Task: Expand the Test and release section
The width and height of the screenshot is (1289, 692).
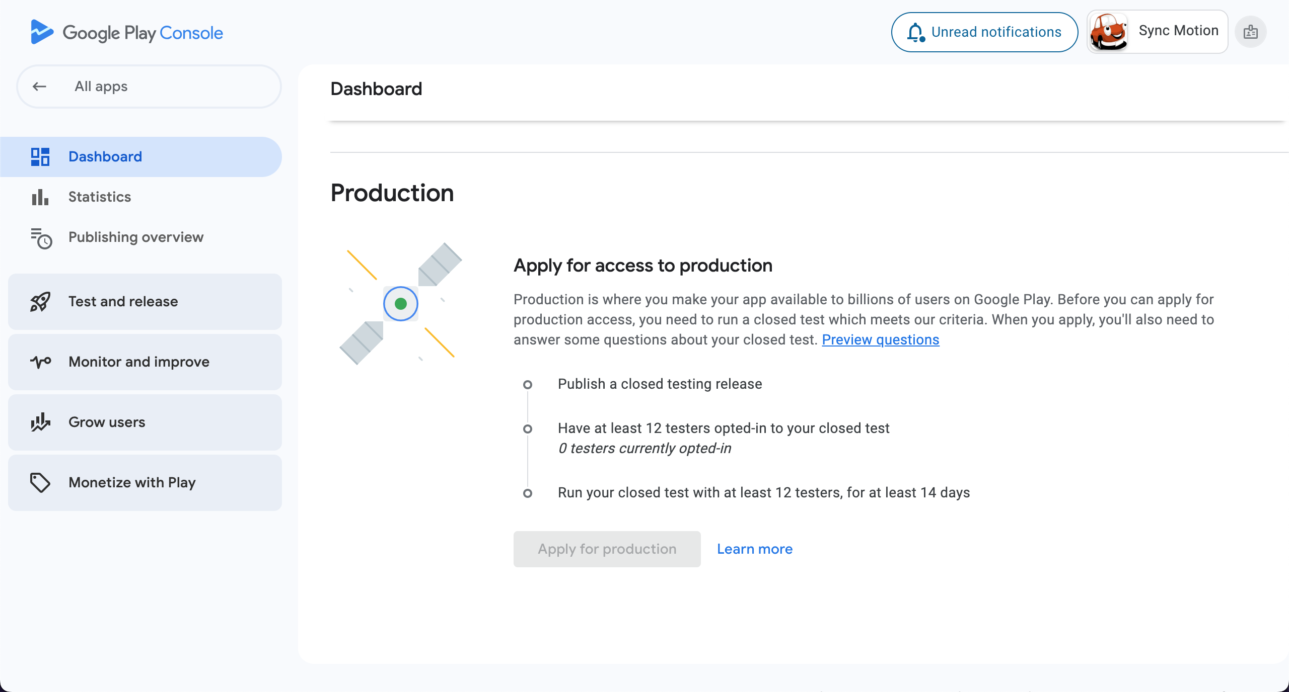Action: [x=145, y=302]
